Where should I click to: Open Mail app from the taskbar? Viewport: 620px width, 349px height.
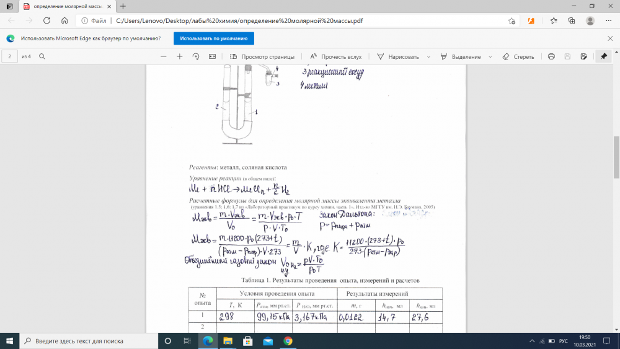pos(268,341)
